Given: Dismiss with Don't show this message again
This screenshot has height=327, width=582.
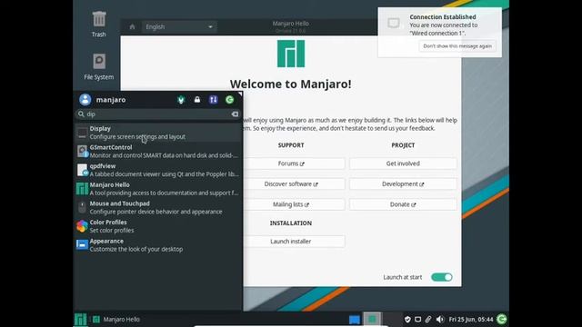Looking at the screenshot, I should coord(457,46).
